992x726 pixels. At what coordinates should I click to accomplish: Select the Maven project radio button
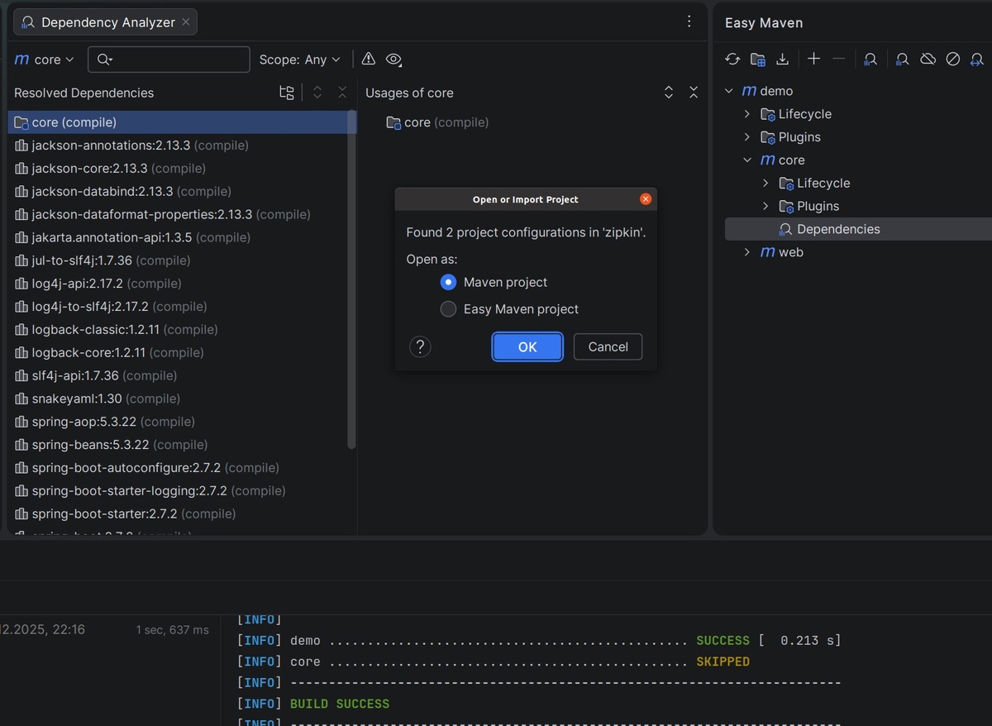(448, 282)
